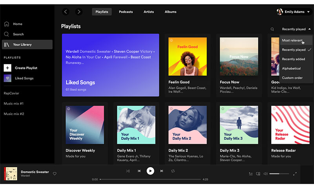Switch to the Albums tab
This screenshot has height=188, width=314.
[170, 12]
